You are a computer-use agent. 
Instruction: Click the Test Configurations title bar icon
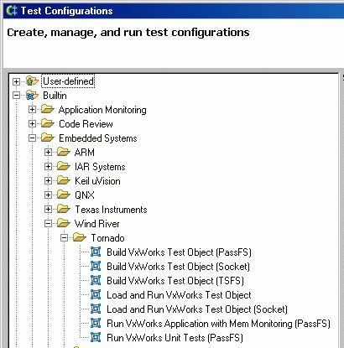(x=12, y=11)
